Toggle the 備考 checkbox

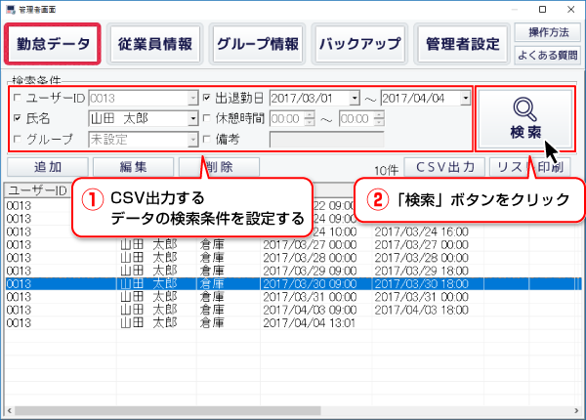pos(220,139)
